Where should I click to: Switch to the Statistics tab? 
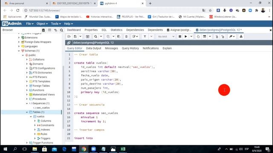point(116,30)
